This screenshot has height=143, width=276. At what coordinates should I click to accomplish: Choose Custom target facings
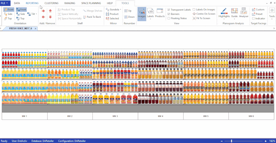click(258, 9)
